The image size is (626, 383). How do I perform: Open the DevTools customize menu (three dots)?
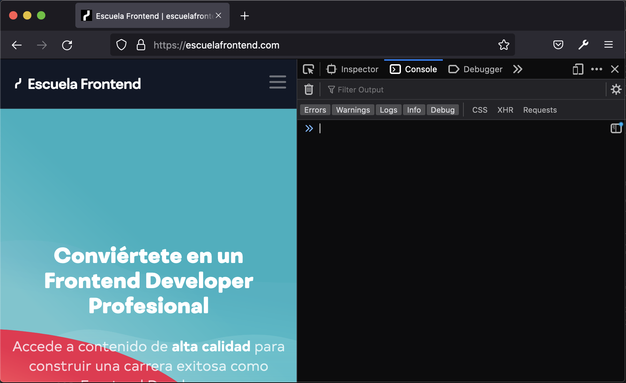(597, 69)
